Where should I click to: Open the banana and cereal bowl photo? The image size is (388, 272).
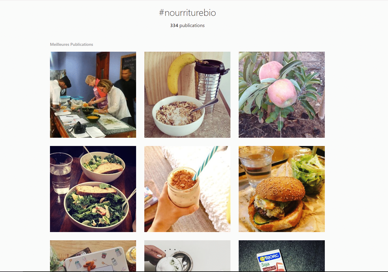(187, 95)
